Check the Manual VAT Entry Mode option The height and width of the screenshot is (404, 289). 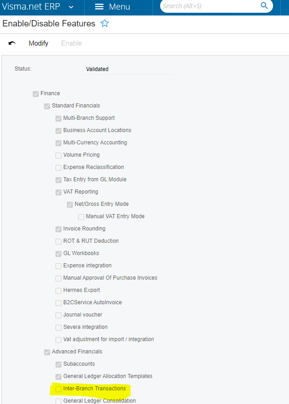click(81, 217)
